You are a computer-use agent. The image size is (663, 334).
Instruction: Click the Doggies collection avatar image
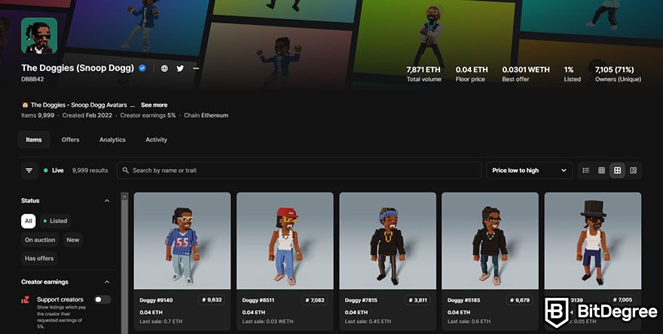[x=39, y=35]
